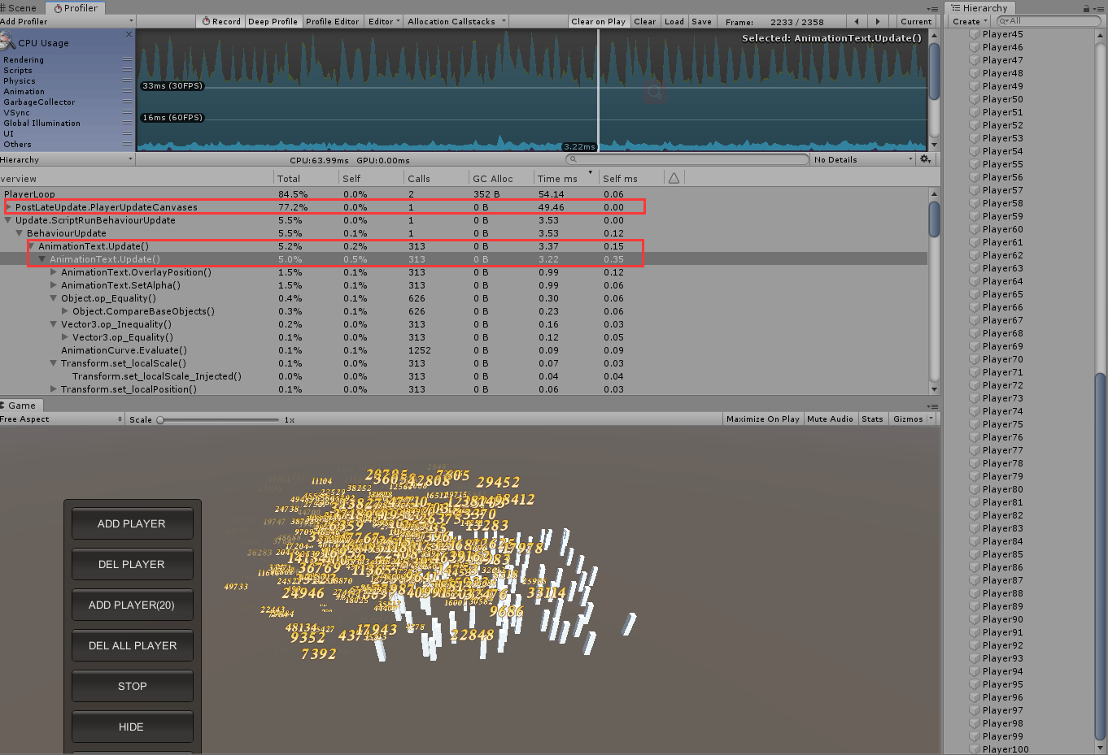Click the cube icon beside Player80
This screenshot has width=1108, height=755.
pyautogui.click(x=974, y=489)
